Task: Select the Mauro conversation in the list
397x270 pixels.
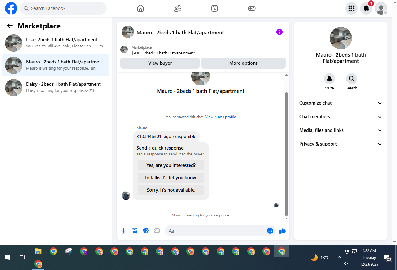Action: click(x=56, y=65)
